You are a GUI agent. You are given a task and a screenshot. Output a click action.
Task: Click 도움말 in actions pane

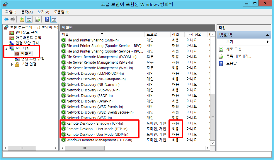[232, 63]
